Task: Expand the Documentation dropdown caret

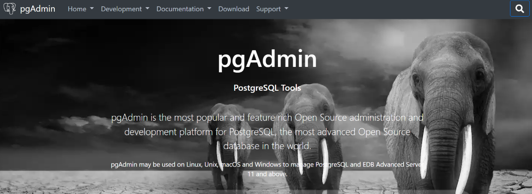Action: click(209, 9)
